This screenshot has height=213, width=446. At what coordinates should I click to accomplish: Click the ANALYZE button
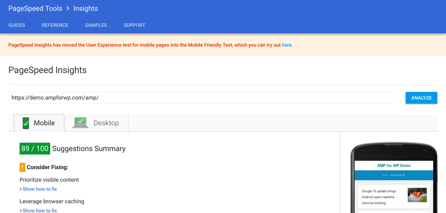point(421,98)
